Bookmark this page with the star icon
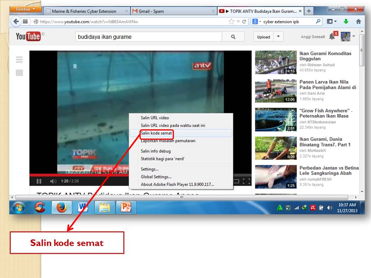The image size is (371, 278). (x=231, y=22)
